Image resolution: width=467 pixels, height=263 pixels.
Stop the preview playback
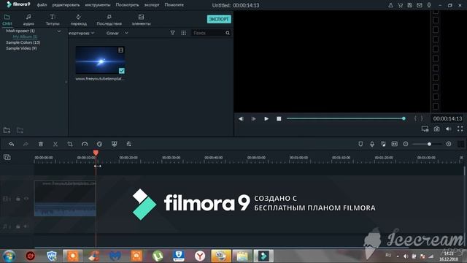click(x=279, y=118)
